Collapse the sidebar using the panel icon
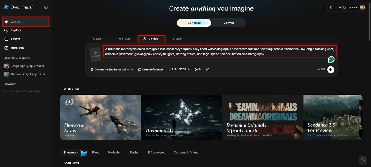 46,7
